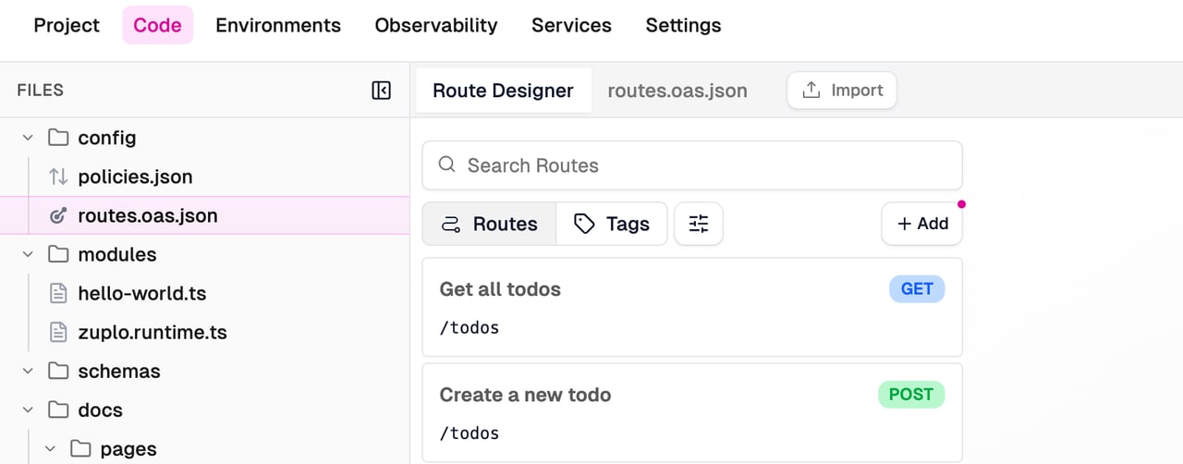Expand the schemas folder chevron
1183x464 pixels.
click(x=28, y=371)
